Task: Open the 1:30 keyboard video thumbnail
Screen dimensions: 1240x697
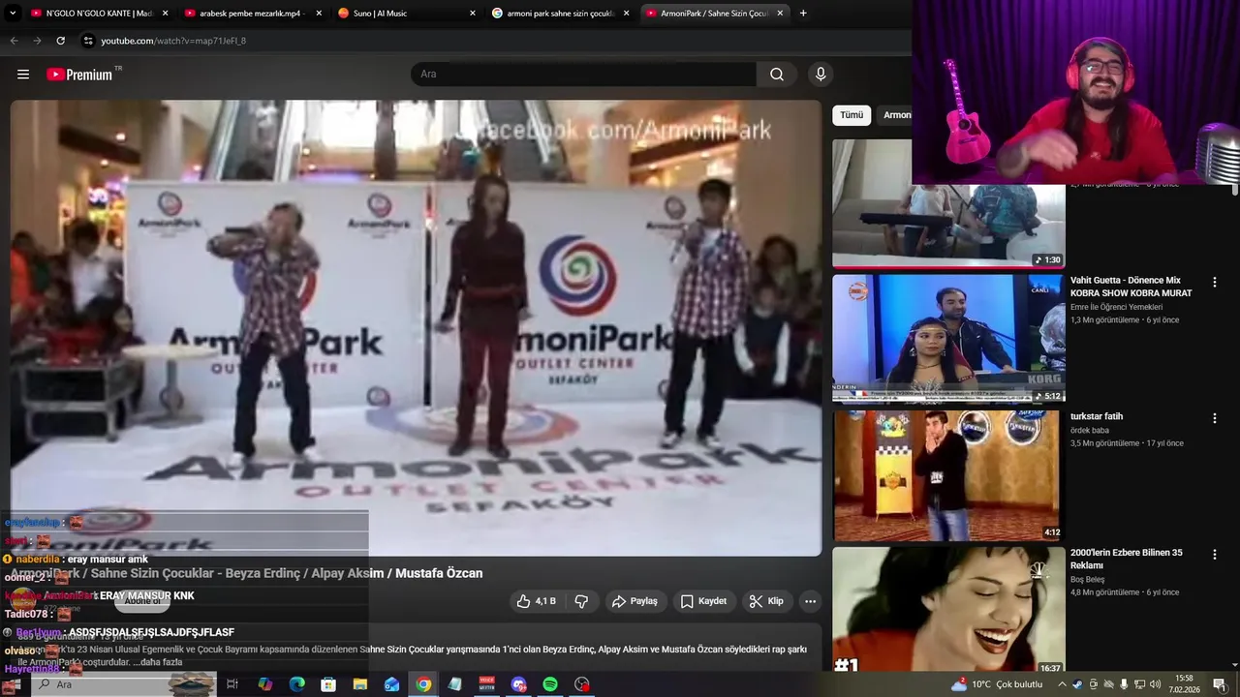Action: point(947,203)
